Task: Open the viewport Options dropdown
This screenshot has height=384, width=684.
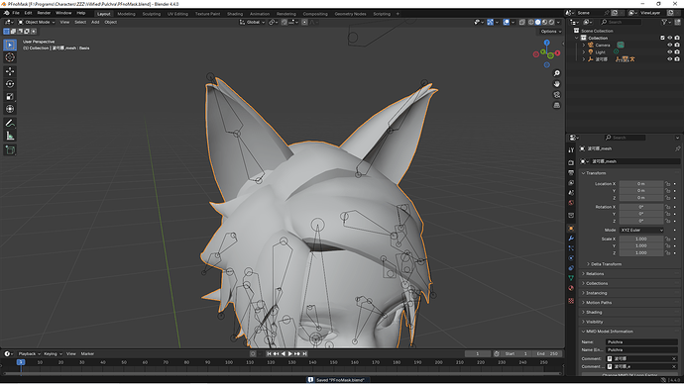Action: 551,32
